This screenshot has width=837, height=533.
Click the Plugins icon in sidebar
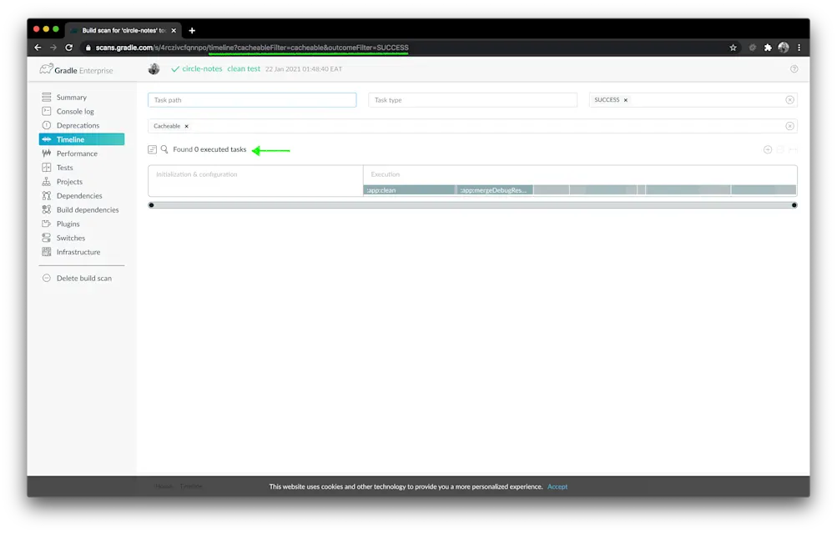[x=47, y=224]
